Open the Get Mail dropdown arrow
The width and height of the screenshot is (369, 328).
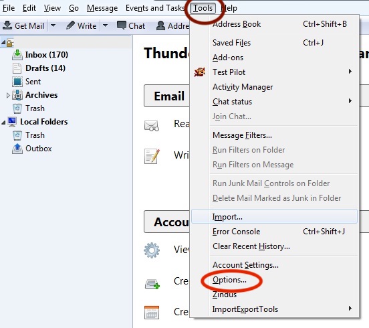coord(53,25)
